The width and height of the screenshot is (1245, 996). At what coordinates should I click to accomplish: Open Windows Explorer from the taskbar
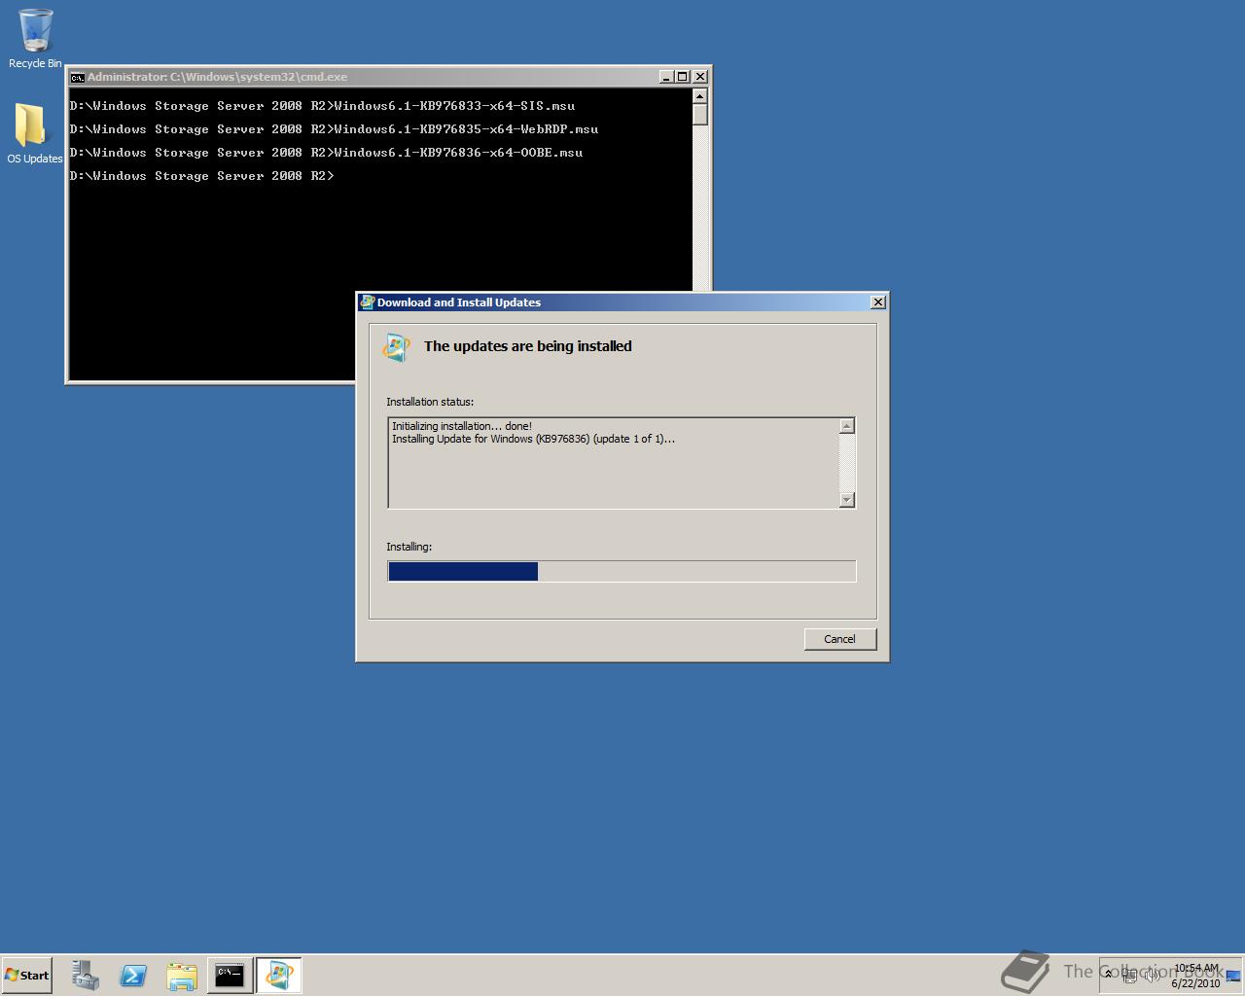coord(182,975)
